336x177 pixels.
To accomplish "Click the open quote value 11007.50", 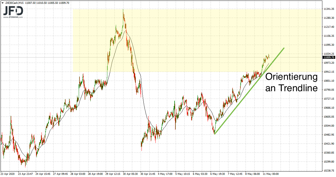I will pyautogui.click(x=30, y=2).
